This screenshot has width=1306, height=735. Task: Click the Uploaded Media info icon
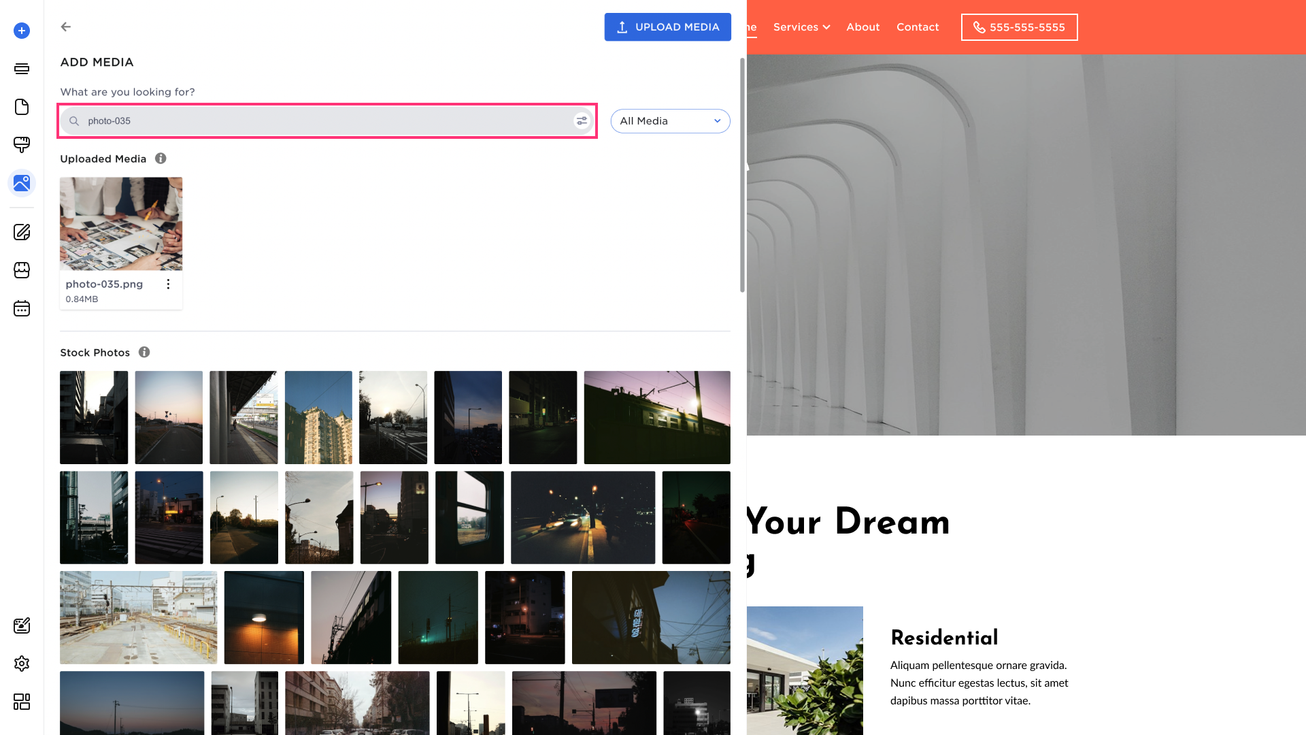pos(161,159)
